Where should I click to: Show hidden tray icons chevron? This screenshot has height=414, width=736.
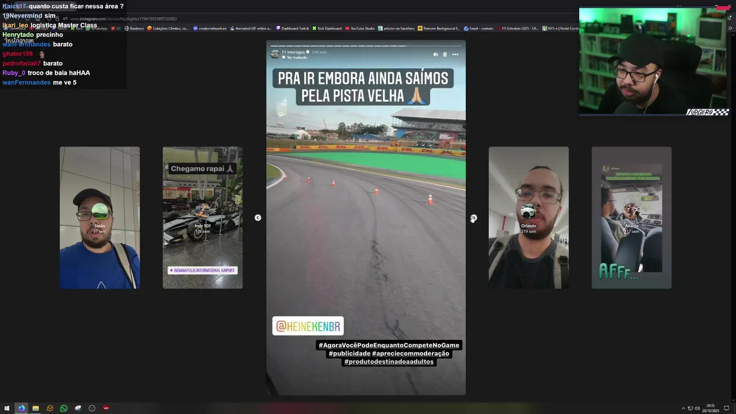coord(683,408)
